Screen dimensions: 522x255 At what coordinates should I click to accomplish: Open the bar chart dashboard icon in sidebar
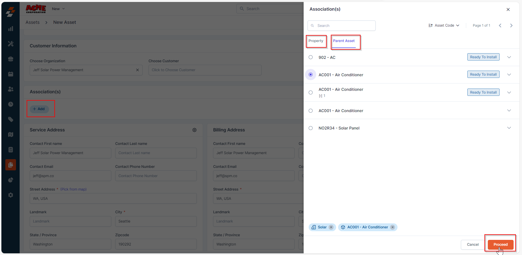click(11, 29)
